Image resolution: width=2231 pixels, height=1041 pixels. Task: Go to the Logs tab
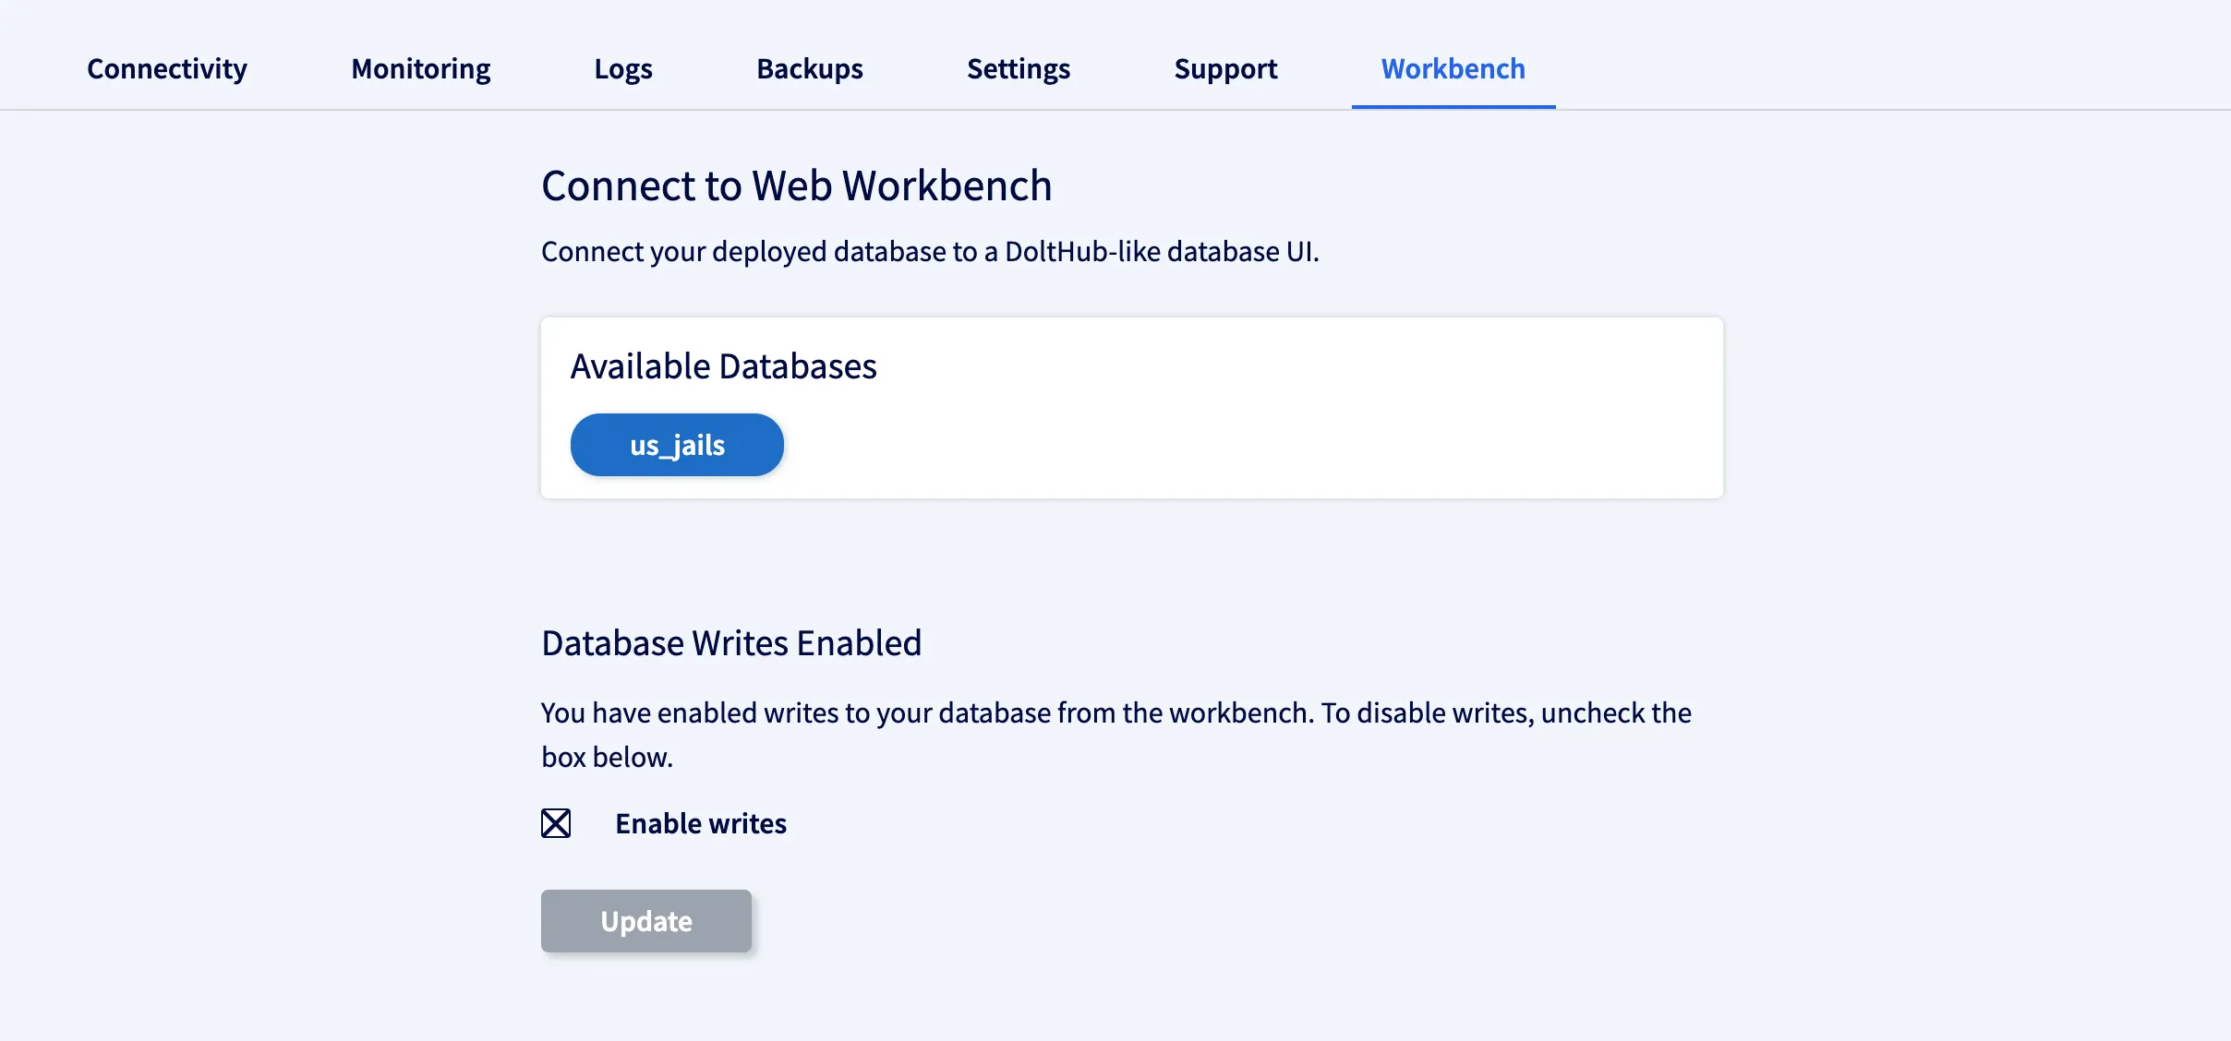[623, 68]
